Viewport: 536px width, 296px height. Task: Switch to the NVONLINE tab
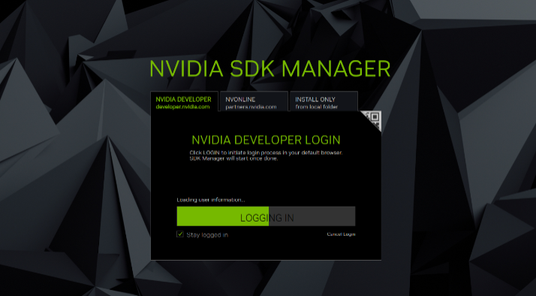tap(254, 101)
